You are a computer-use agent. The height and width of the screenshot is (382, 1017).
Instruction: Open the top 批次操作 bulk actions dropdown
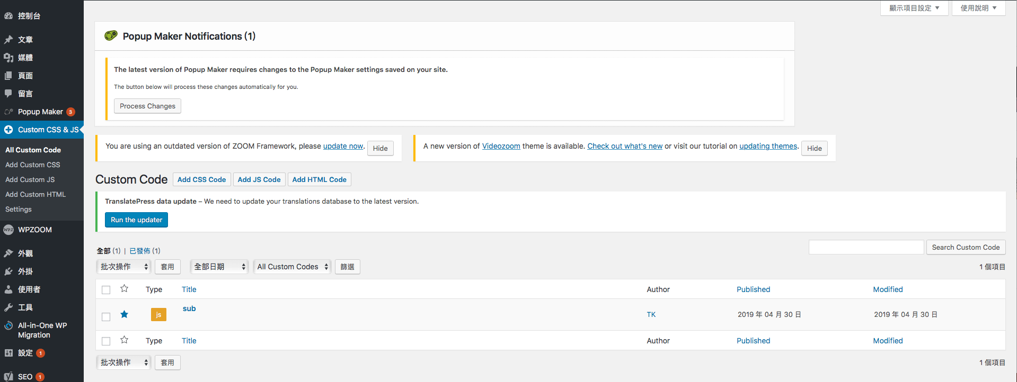(124, 267)
